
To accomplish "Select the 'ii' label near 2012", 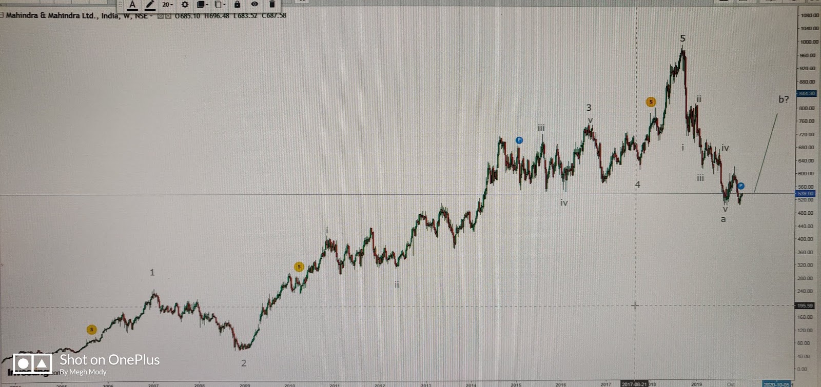I will tap(397, 284).
